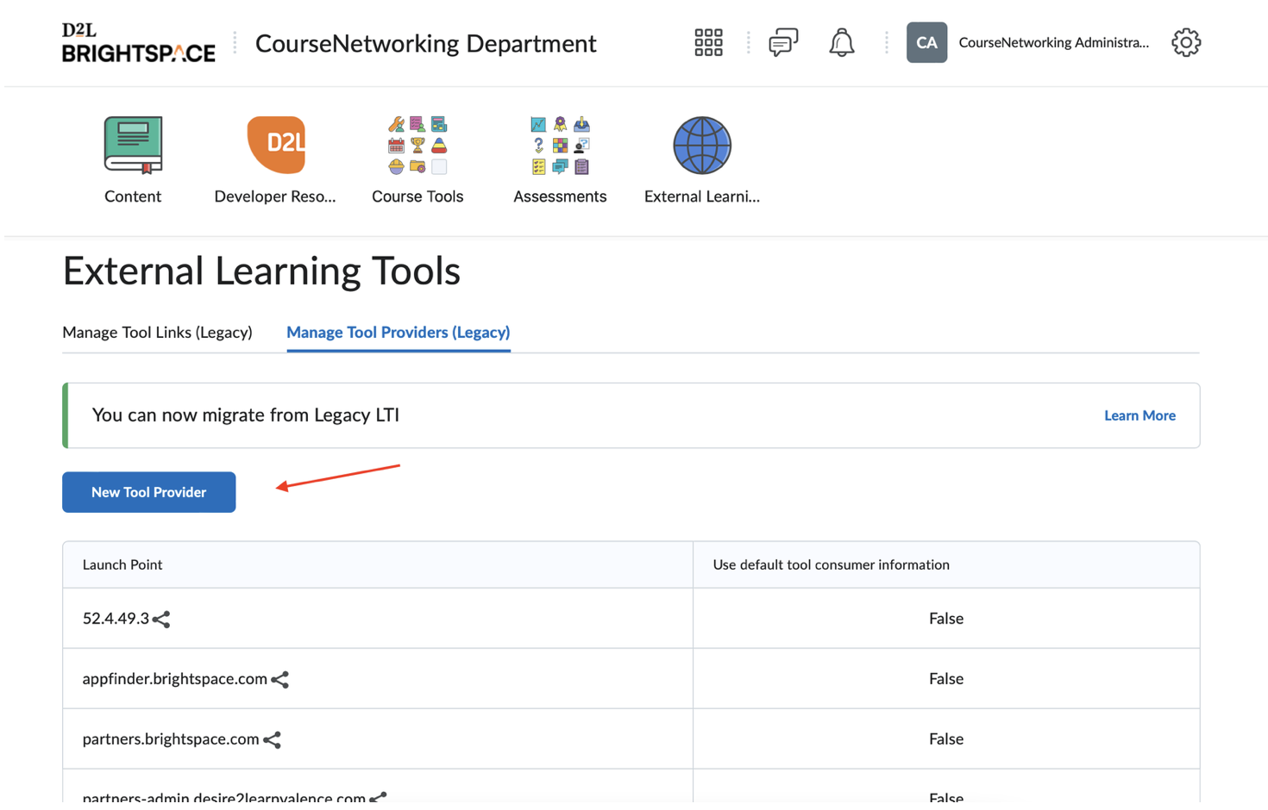Go to D2L Brightspace home logo
Screen dimensions: 1268x810
click(x=138, y=43)
